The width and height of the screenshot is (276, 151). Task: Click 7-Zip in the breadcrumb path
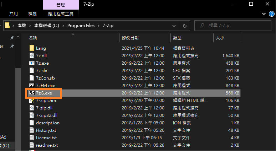click(108, 26)
